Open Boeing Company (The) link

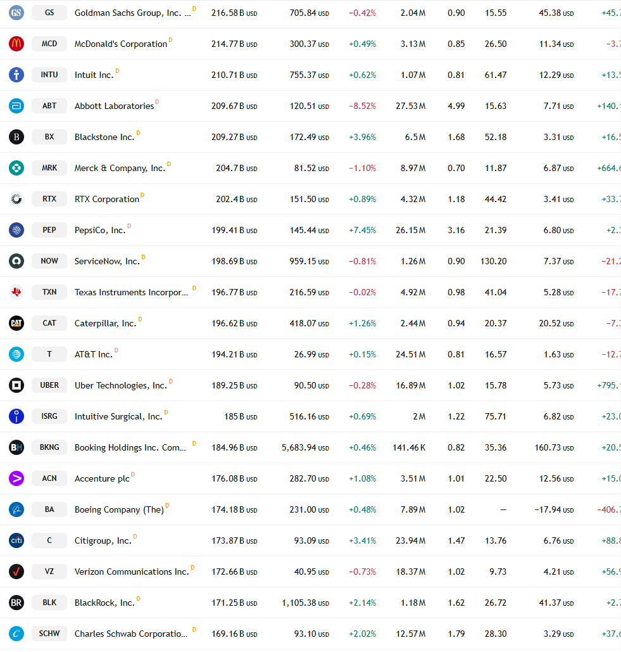tap(119, 510)
